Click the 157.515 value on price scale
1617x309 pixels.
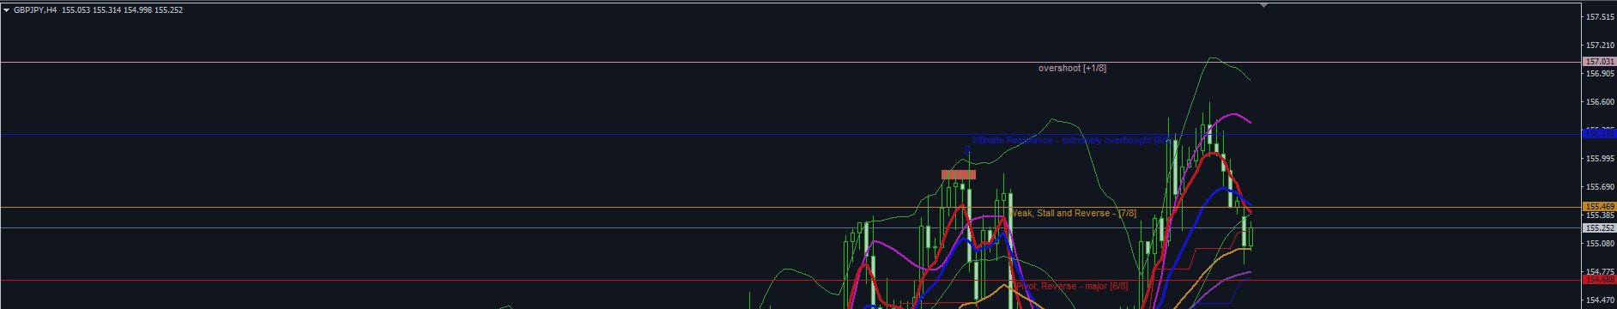coord(1601,17)
